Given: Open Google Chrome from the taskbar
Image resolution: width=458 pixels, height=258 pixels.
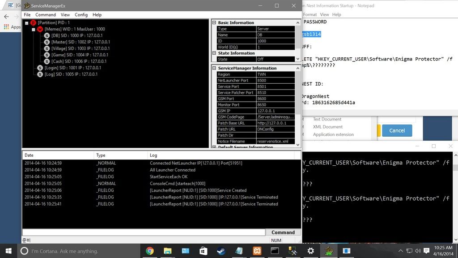Looking at the screenshot, I should tap(150, 251).
